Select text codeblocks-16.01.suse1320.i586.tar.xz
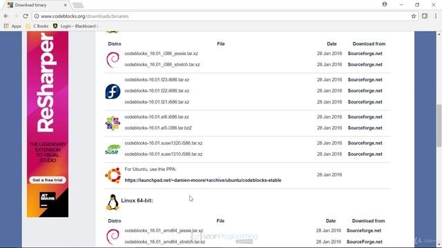This screenshot has height=248, width=442. click(x=164, y=143)
